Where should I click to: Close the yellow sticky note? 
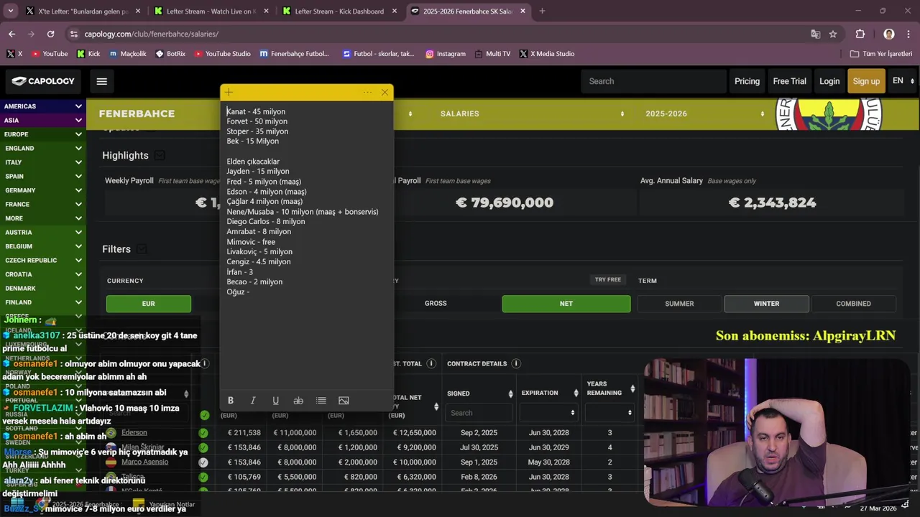click(385, 92)
